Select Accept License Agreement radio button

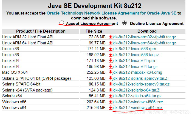62,23
